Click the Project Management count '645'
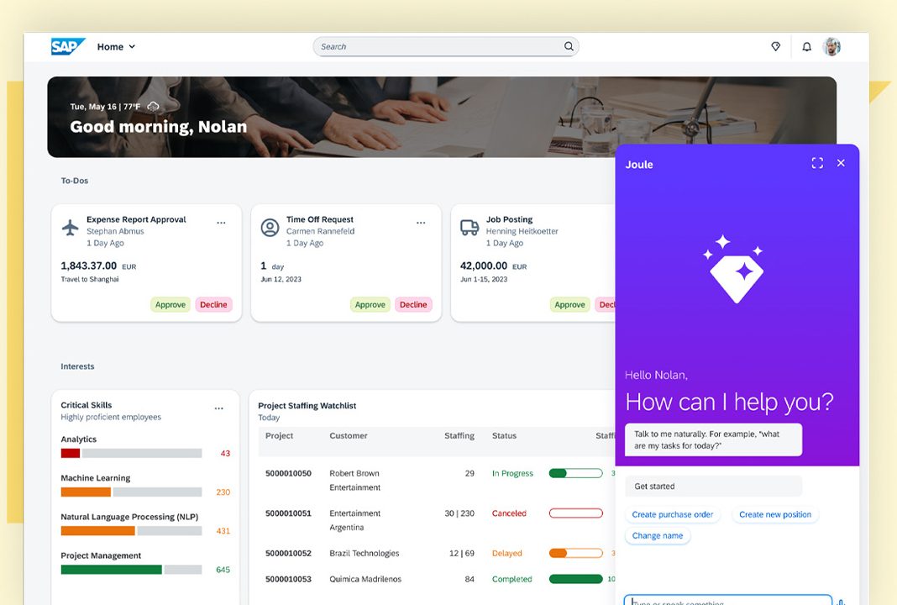This screenshot has height=605, width=897. (x=223, y=570)
